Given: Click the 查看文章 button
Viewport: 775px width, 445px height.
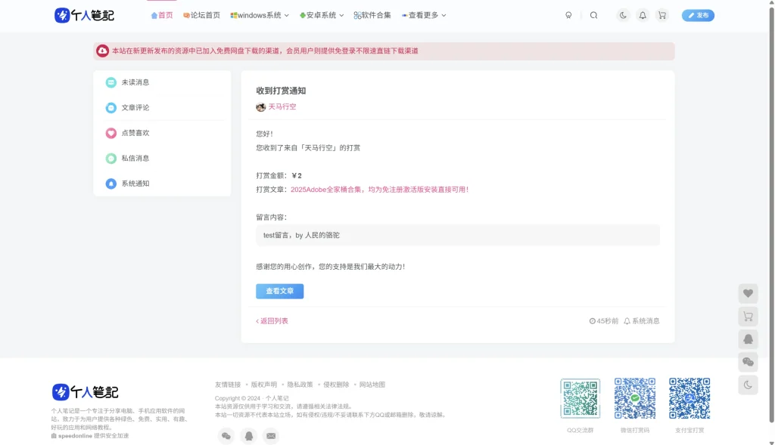Looking at the screenshot, I should [x=280, y=291].
